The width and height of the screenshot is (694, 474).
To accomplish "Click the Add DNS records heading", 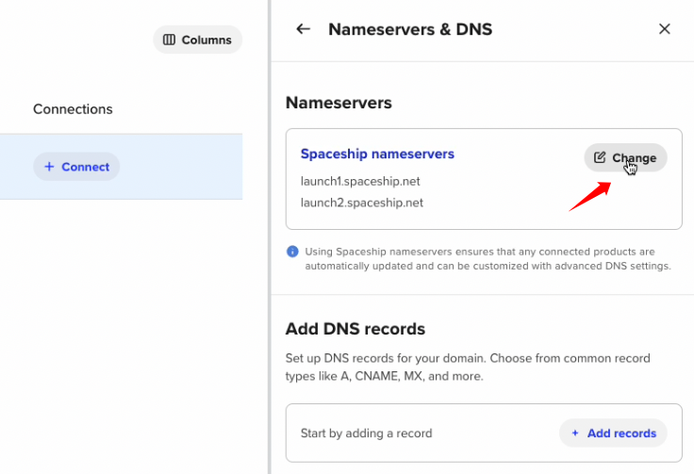I will [355, 329].
